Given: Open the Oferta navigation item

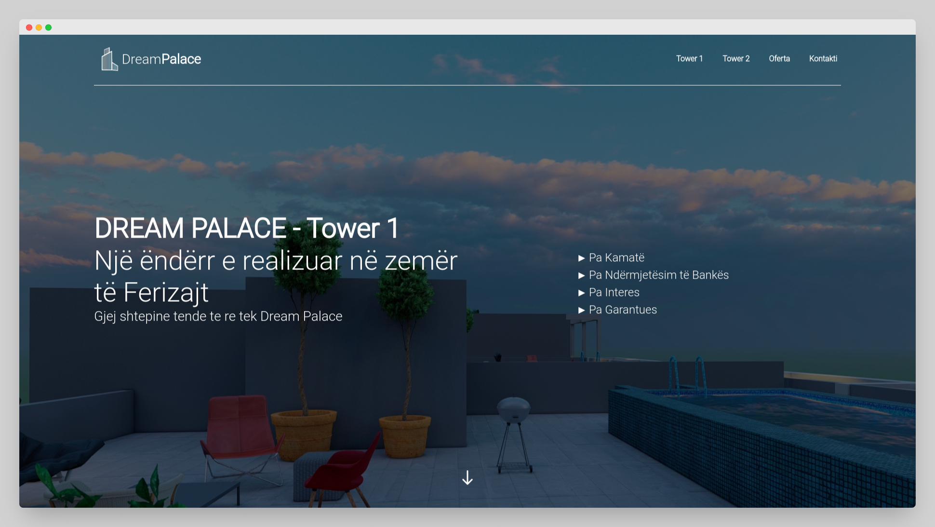Looking at the screenshot, I should (779, 58).
